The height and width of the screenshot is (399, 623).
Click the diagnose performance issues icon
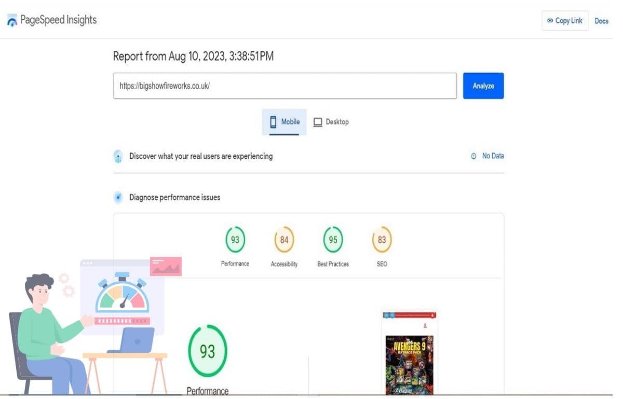point(118,198)
